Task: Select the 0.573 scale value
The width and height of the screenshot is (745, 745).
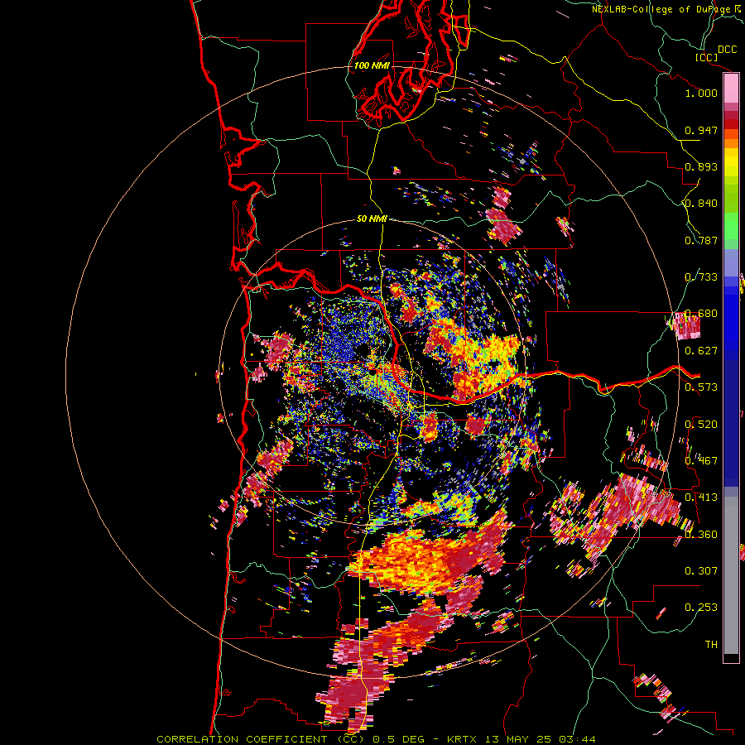Action: (701, 387)
